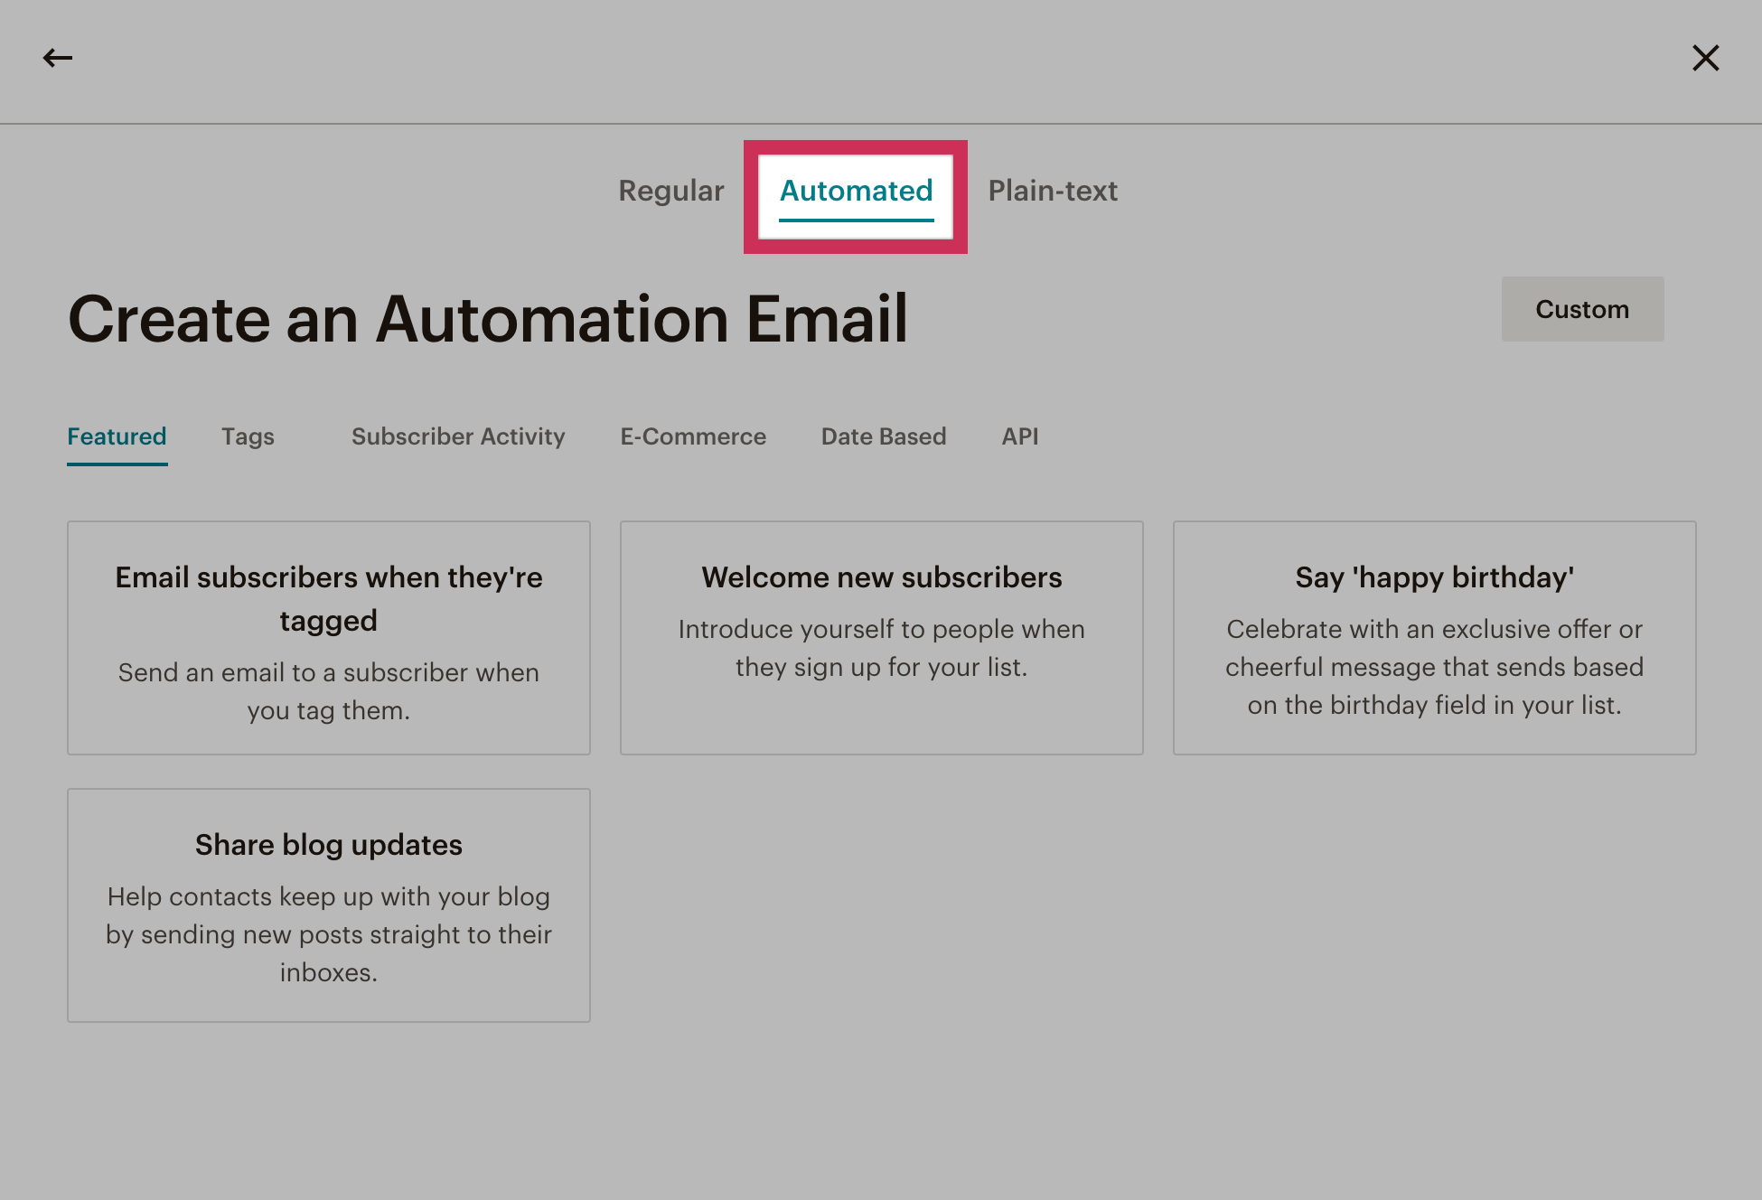Close the dialog with X icon
Viewport: 1762px width, 1200px height.
point(1705,59)
